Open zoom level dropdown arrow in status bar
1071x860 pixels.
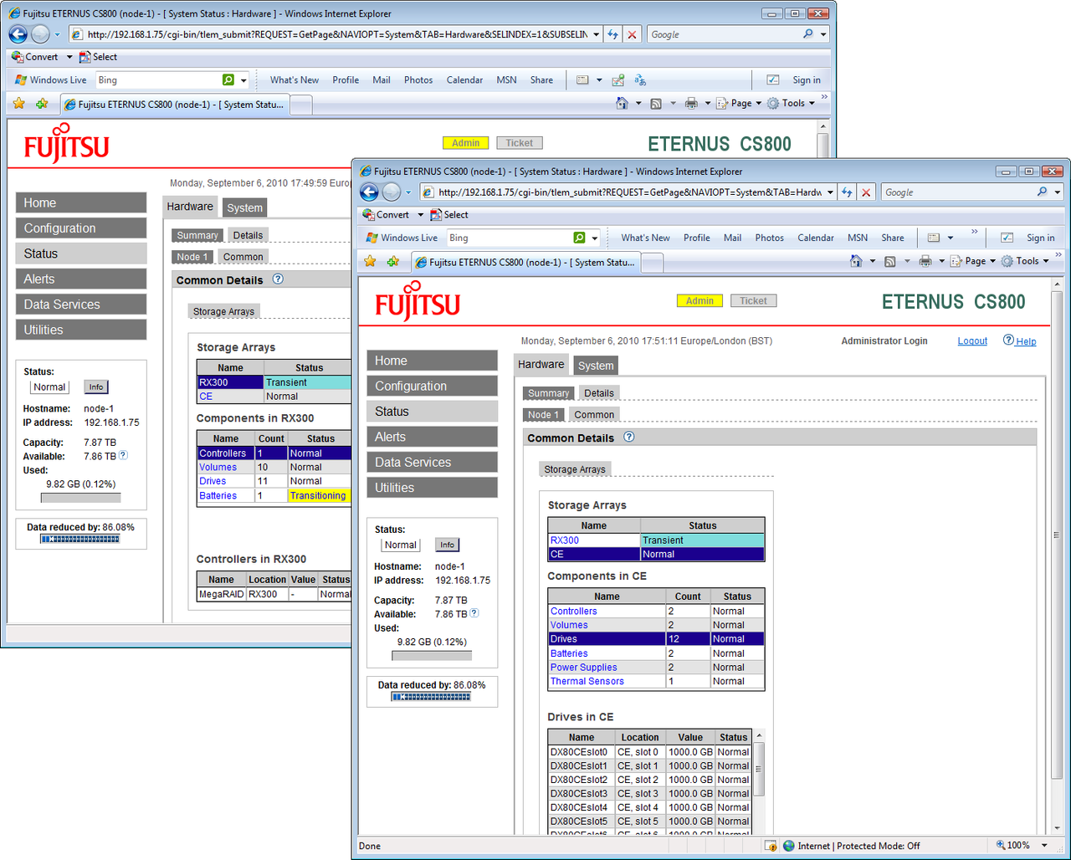pos(1044,846)
